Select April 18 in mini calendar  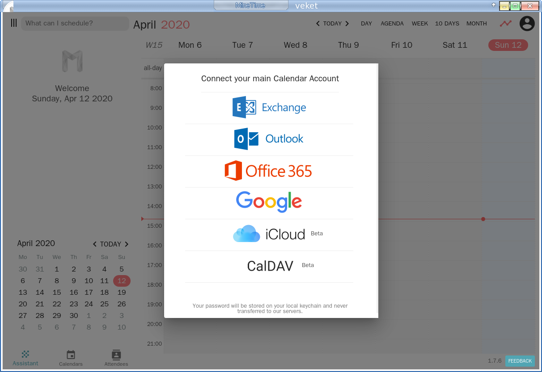104,293
